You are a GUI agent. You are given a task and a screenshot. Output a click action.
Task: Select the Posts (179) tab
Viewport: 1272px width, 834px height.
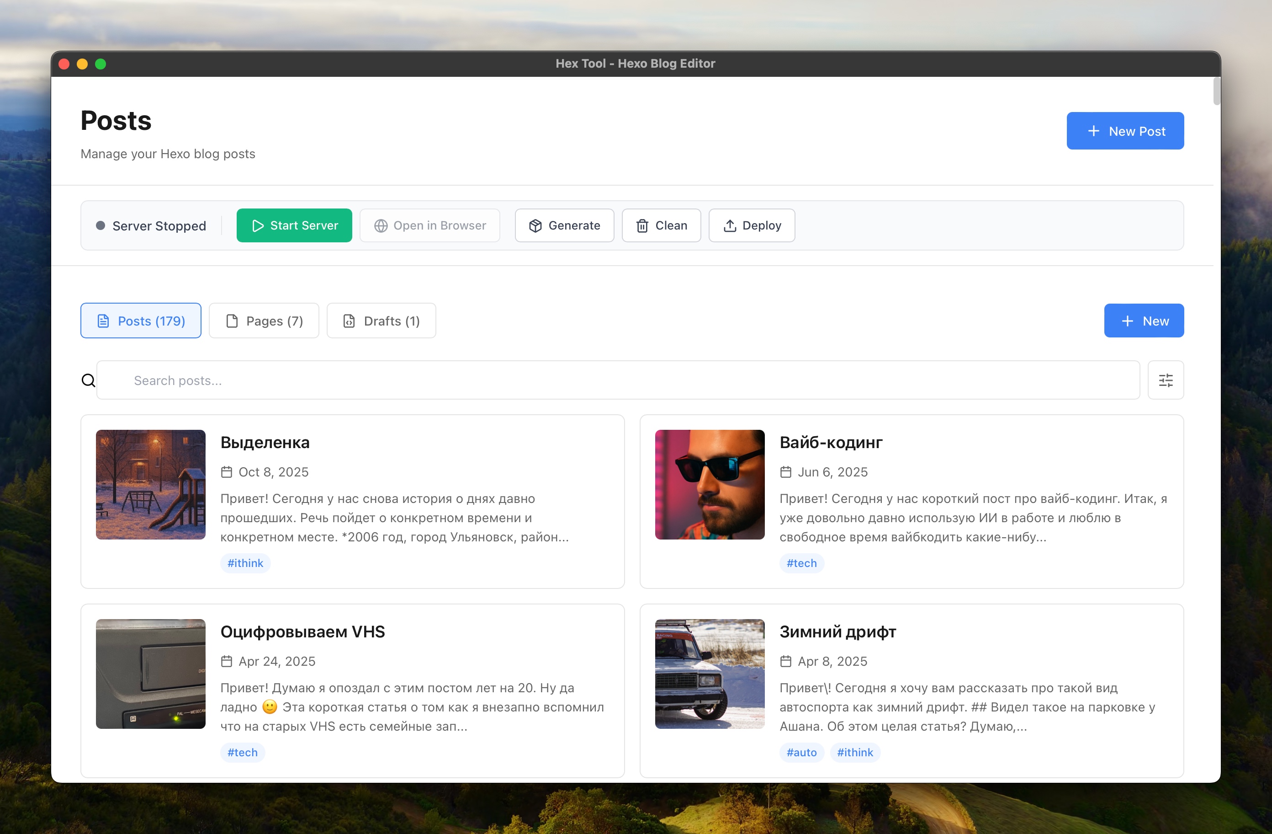pos(141,321)
